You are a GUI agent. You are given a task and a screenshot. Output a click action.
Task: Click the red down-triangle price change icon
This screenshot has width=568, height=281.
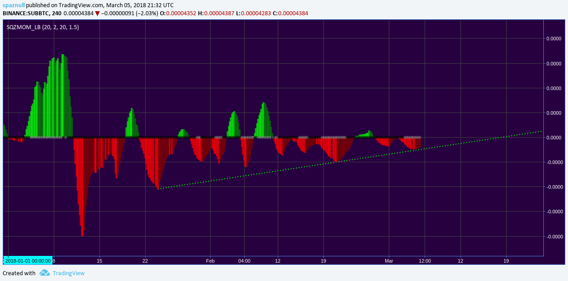tap(97, 13)
